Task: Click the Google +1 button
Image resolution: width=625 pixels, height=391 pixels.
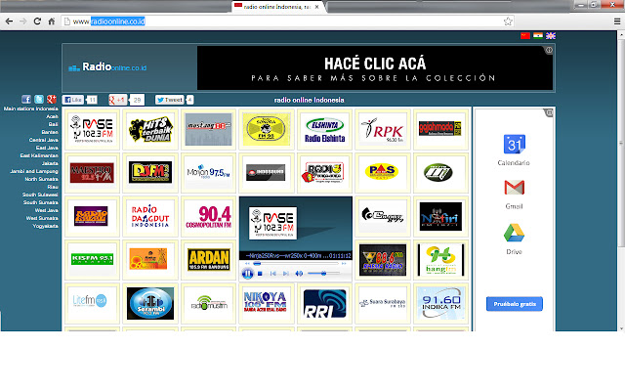Action: tap(117, 100)
